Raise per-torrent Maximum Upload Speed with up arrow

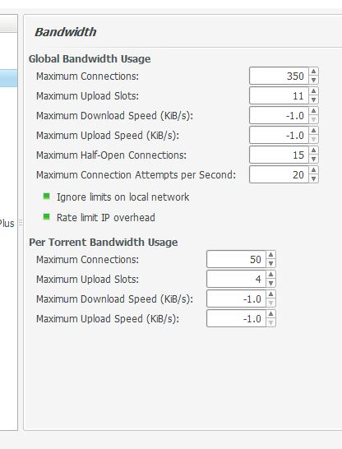pyautogui.click(x=270, y=314)
